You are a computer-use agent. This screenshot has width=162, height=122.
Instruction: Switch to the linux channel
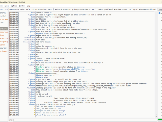(x=2, y=35)
